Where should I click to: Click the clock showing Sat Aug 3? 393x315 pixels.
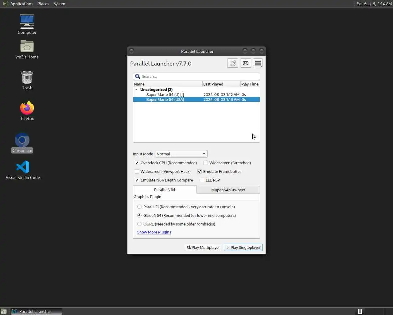374,4
